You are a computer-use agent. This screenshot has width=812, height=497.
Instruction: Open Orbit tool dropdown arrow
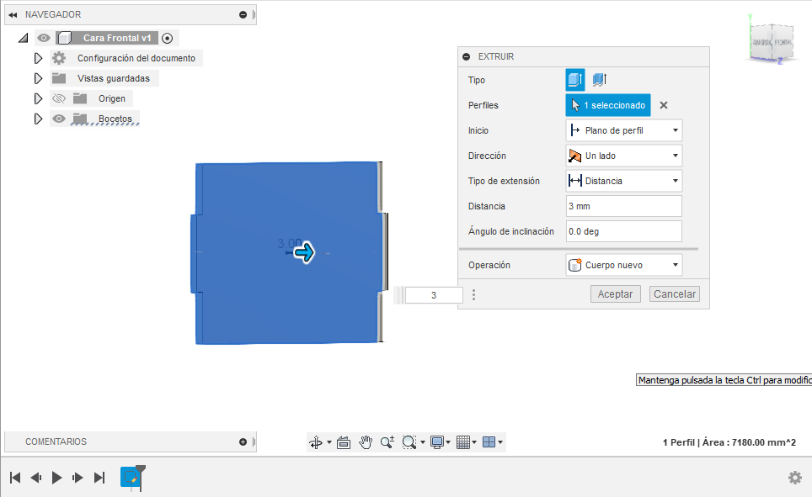click(x=329, y=442)
